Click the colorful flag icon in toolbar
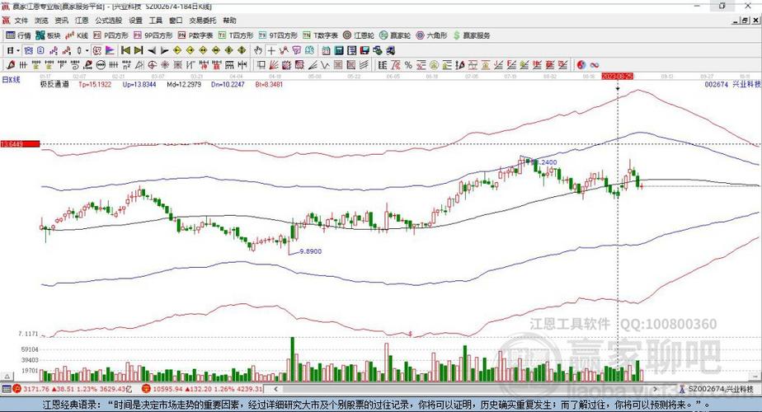This screenshot has height=412, width=762. click(110, 50)
